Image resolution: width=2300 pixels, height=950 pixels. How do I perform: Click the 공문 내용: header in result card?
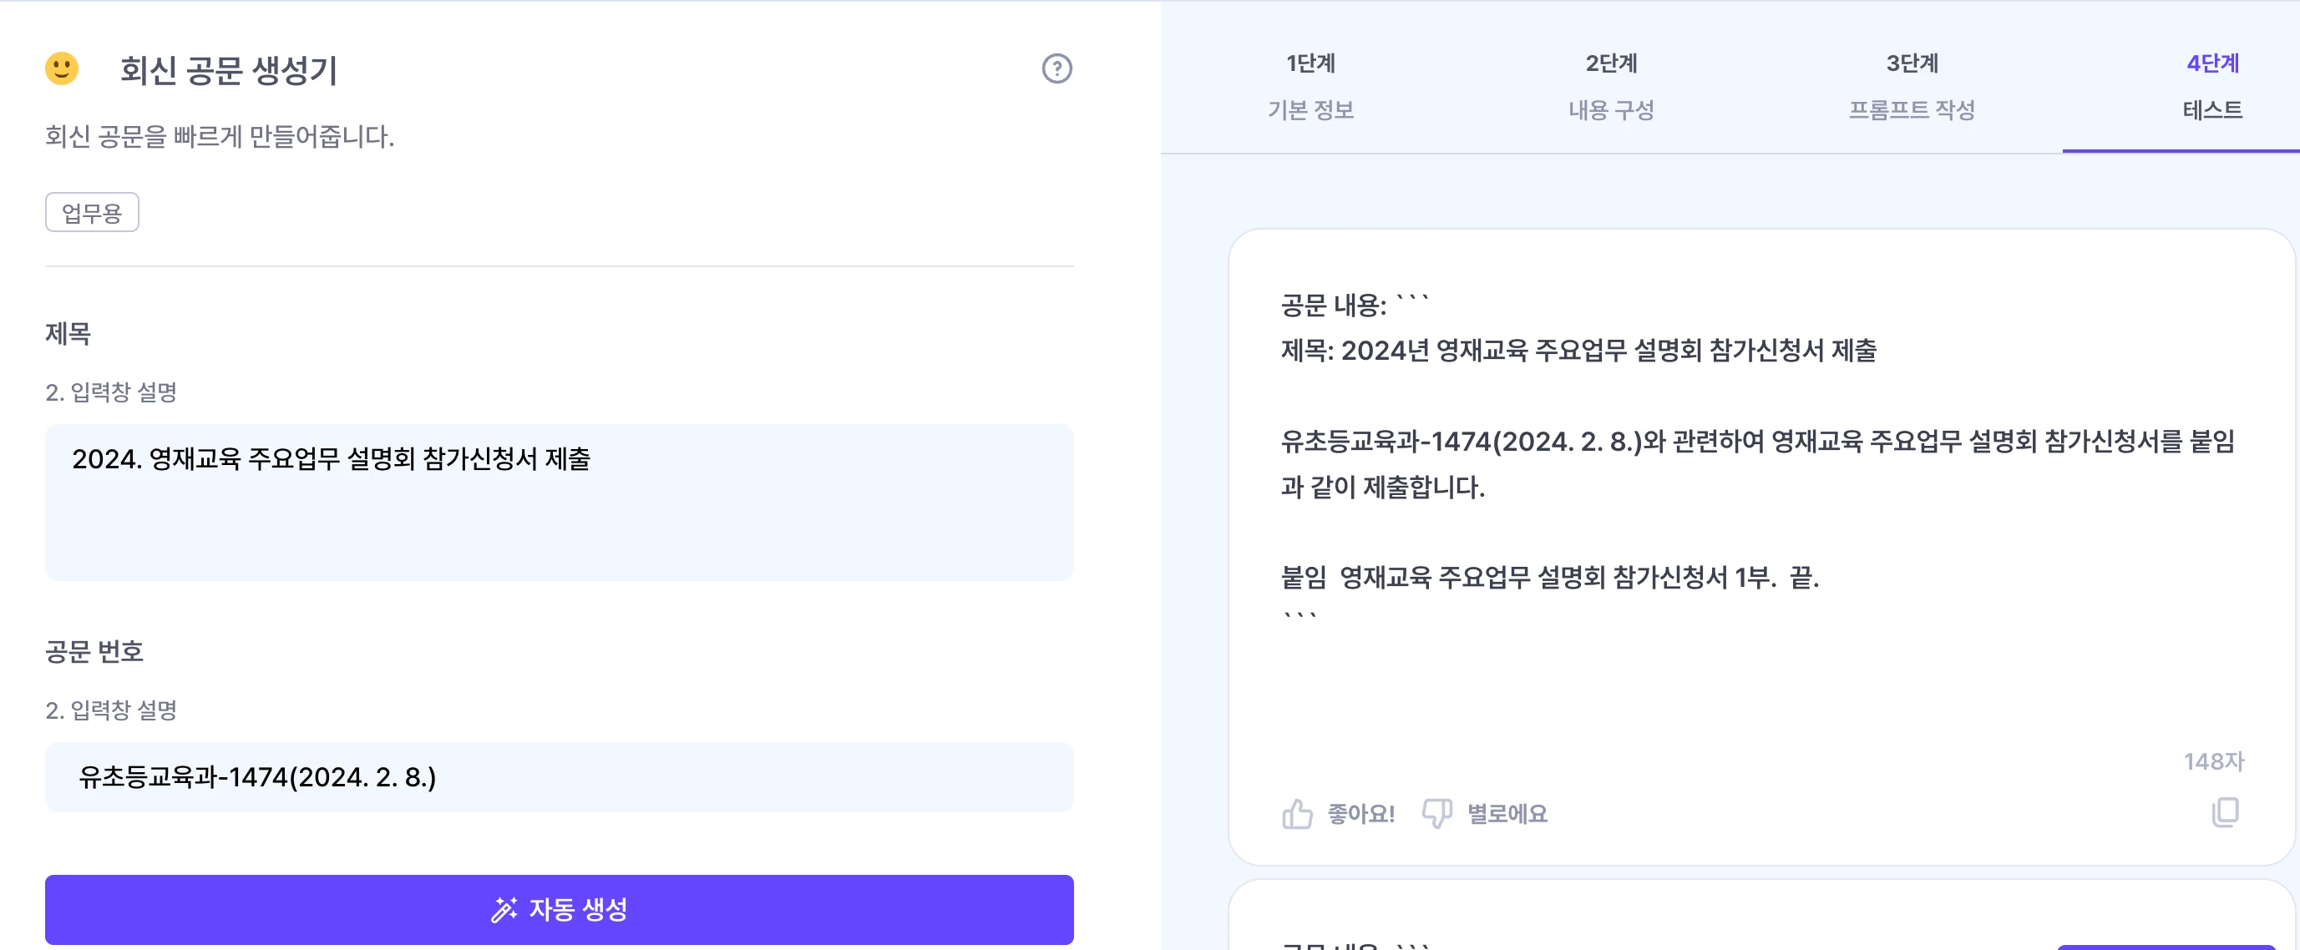pyautogui.click(x=1334, y=306)
